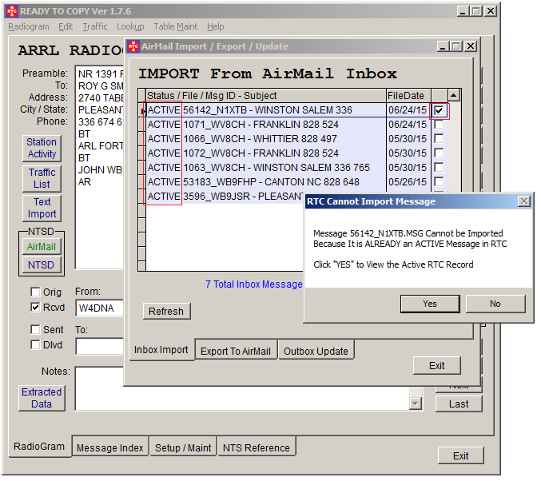Uncheck the Rcvd checkbox

tap(35, 307)
